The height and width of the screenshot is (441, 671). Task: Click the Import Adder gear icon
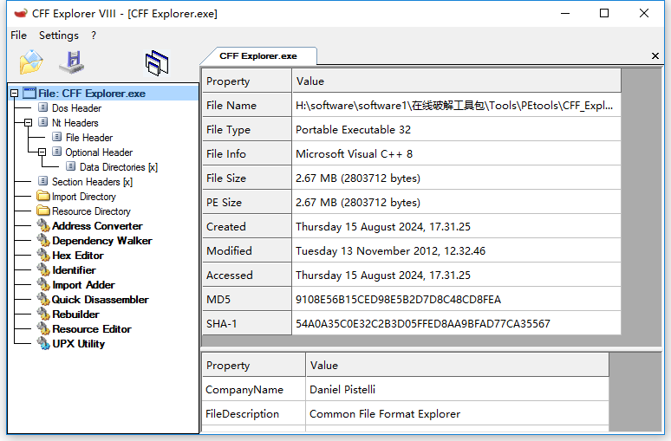[x=43, y=284]
